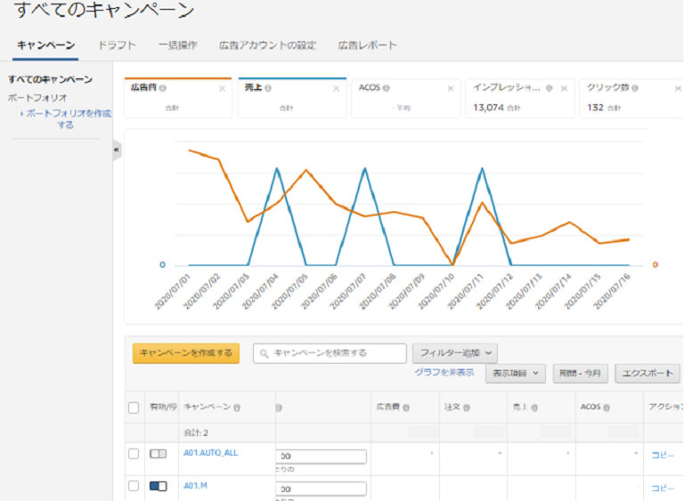Close the インプレッション metric card
This screenshot has width=684, height=501.
click(x=563, y=89)
